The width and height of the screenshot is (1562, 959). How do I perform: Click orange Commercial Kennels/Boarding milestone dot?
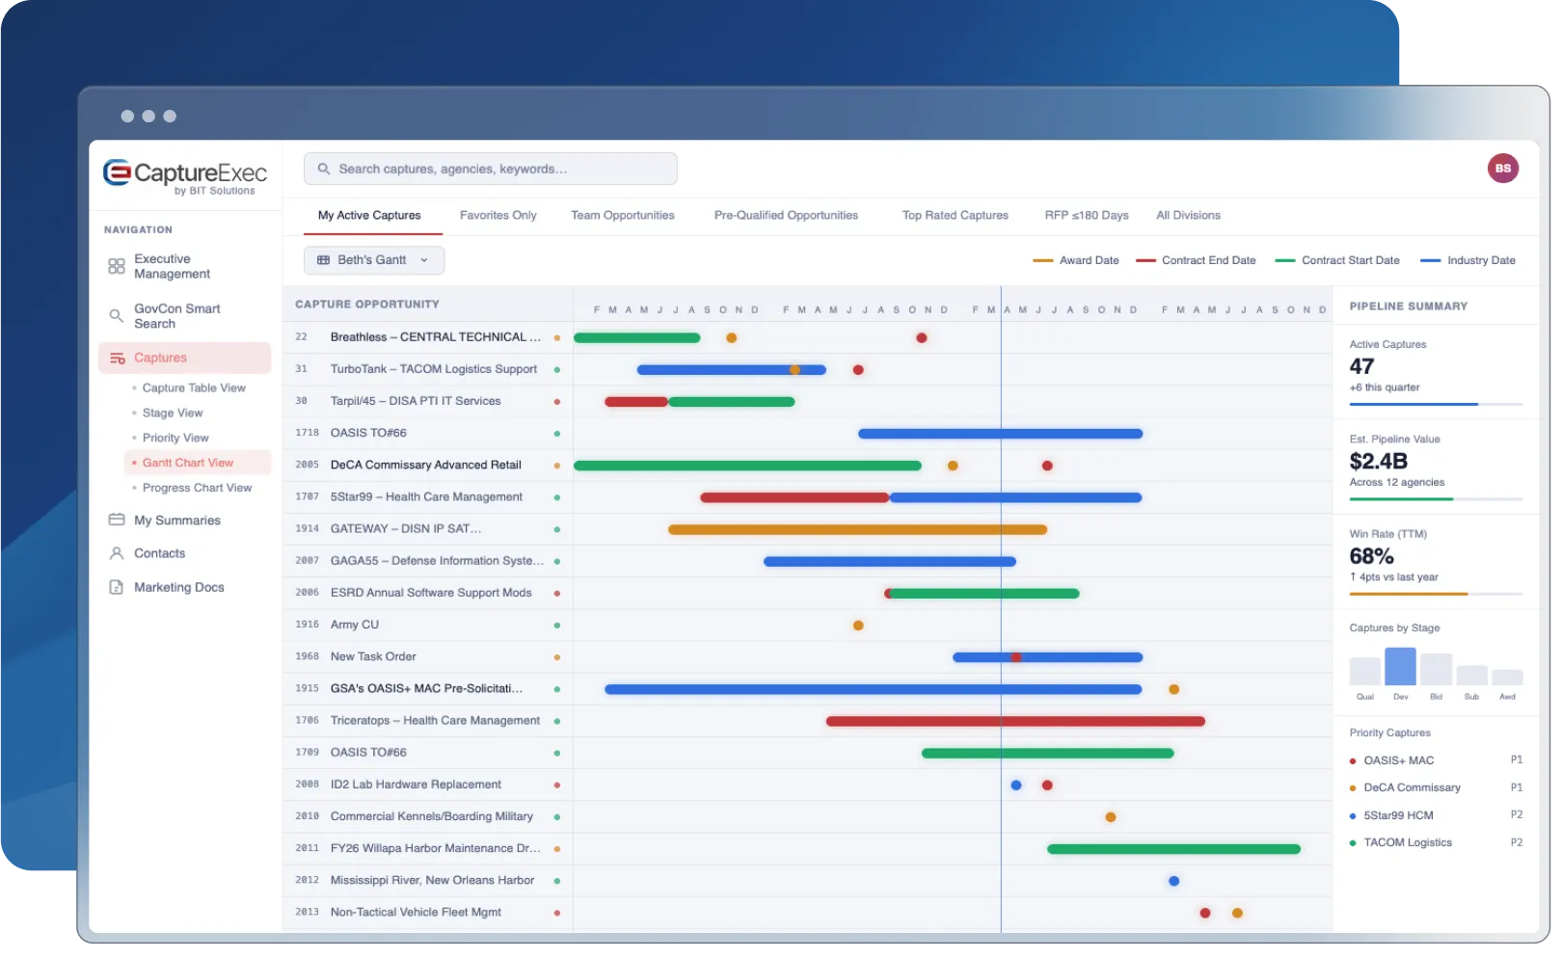pos(1111,818)
